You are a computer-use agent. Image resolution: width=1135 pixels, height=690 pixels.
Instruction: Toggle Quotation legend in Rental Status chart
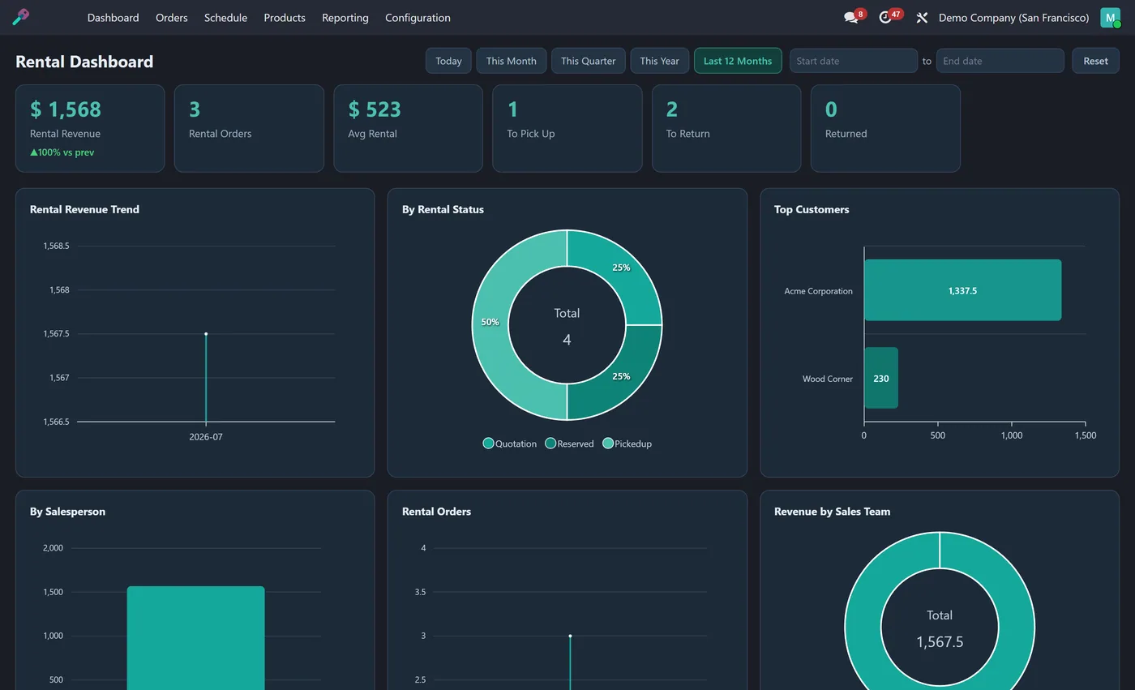[510, 444]
